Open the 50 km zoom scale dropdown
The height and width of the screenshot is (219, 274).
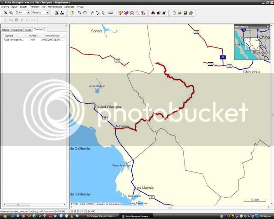28,13
